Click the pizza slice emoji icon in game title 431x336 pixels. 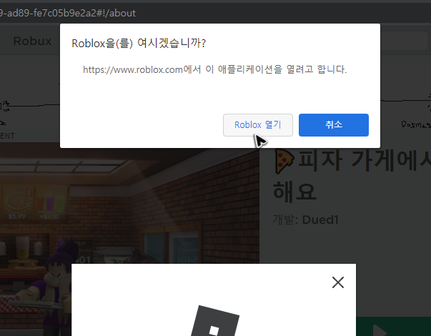284,161
